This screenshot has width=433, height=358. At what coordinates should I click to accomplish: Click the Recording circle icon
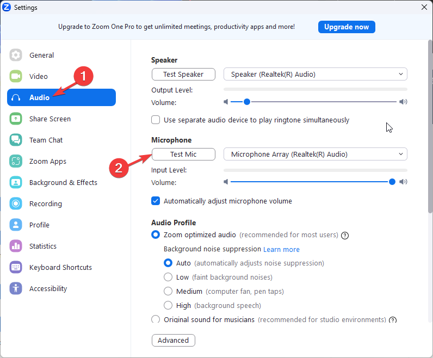point(16,203)
